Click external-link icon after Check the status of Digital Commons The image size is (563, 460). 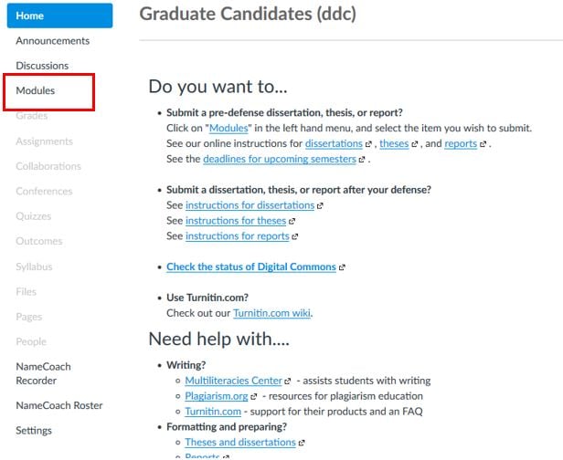342,267
